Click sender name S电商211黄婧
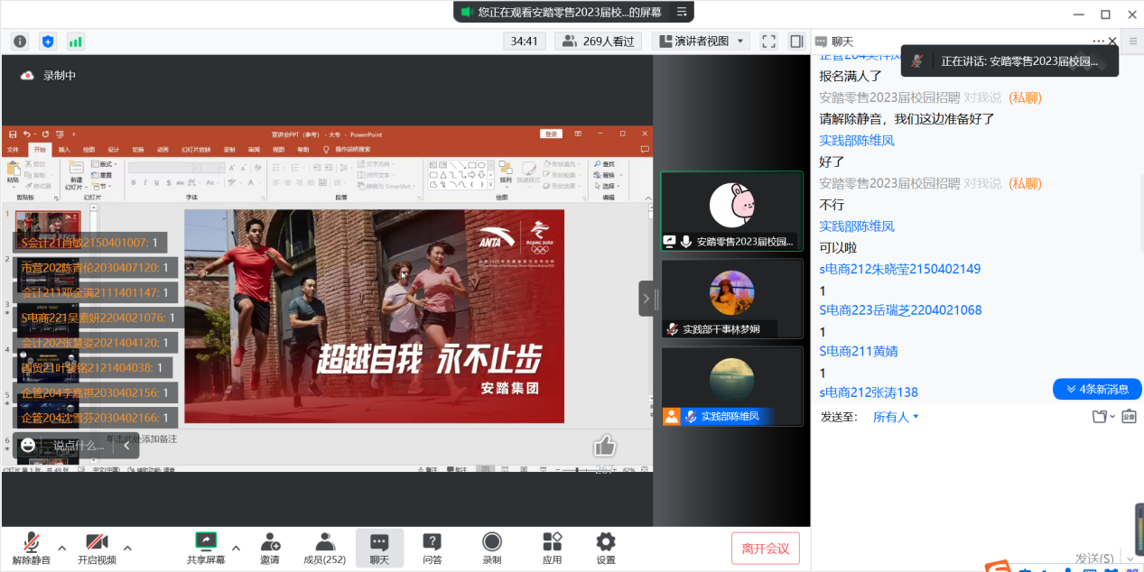 point(859,351)
